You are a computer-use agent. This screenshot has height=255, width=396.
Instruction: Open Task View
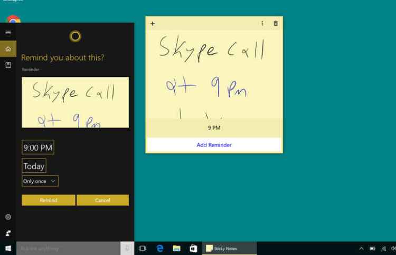pos(143,249)
